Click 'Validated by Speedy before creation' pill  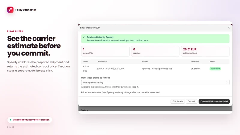pyautogui.click(x=30, y=120)
